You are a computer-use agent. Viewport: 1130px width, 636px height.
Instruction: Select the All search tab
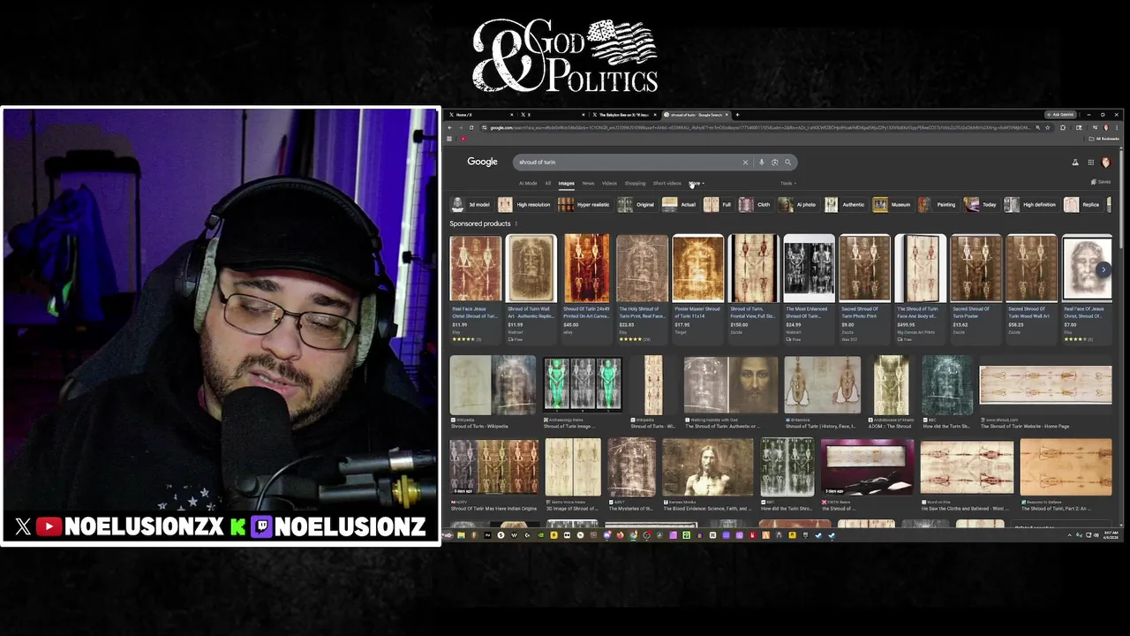click(547, 183)
